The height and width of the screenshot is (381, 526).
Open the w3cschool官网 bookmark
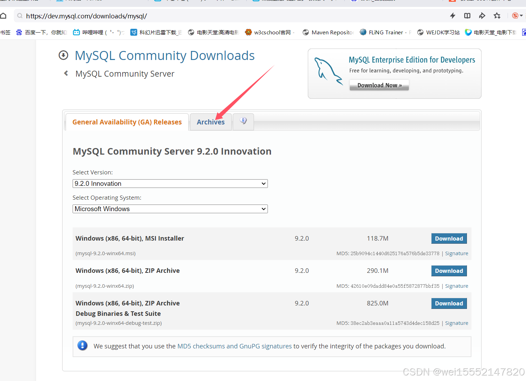270,32
